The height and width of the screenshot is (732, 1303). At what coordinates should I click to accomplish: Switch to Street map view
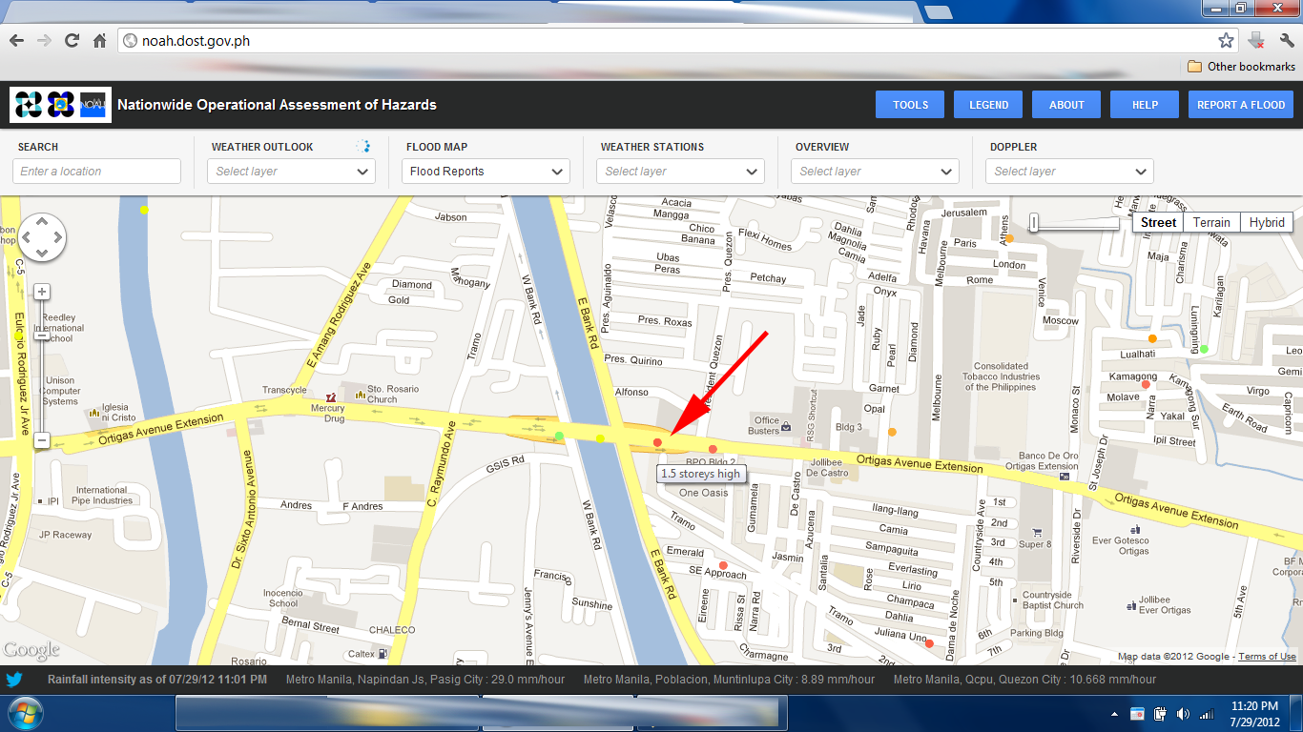[1158, 222]
